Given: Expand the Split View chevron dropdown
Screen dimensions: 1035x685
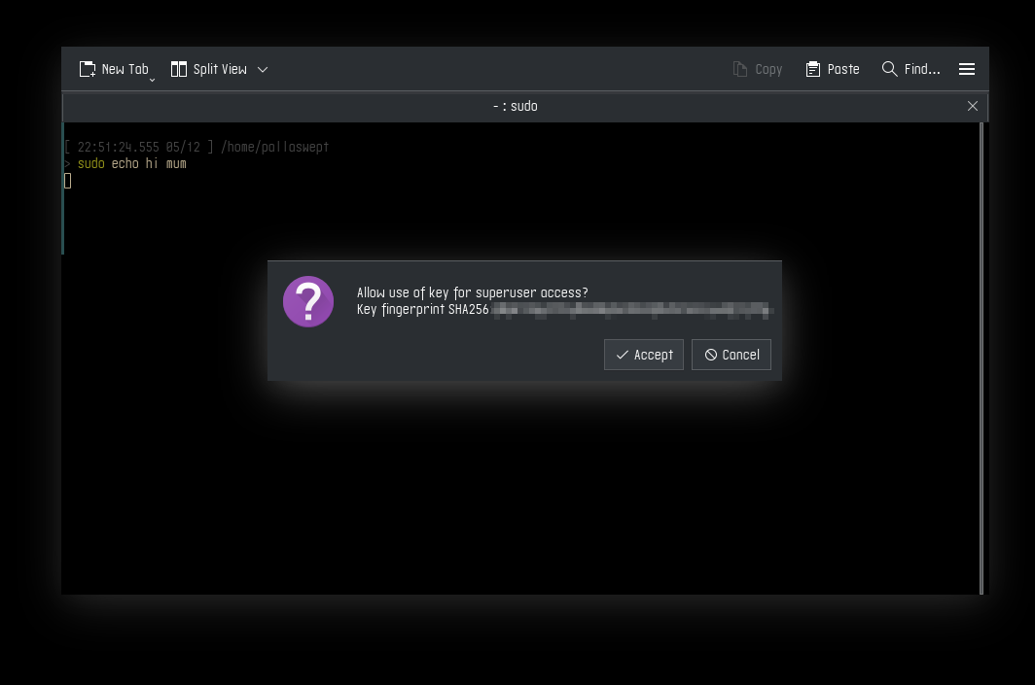Looking at the screenshot, I should coord(263,69).
